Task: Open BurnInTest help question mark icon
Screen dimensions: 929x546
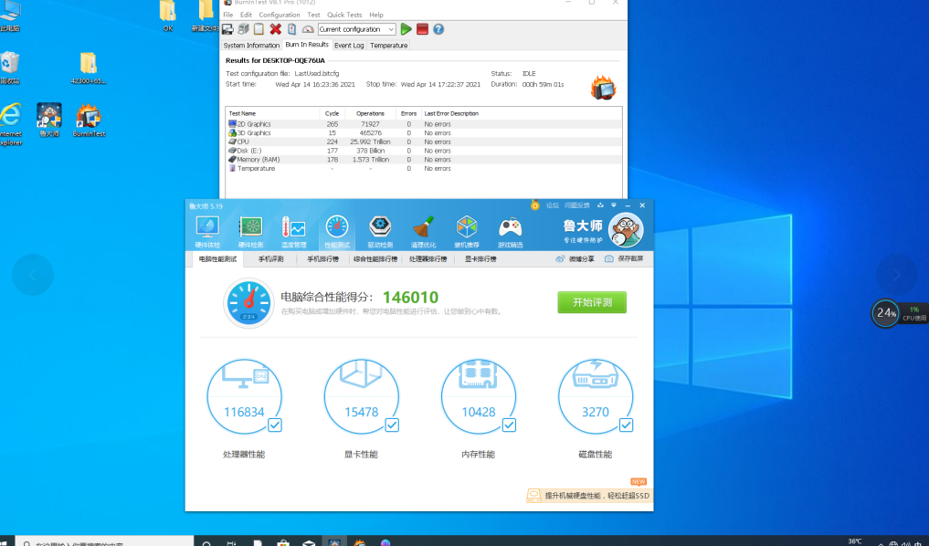Action: 438,29
